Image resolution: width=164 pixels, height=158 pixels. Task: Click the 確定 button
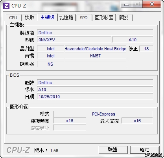tap(145, 150)
